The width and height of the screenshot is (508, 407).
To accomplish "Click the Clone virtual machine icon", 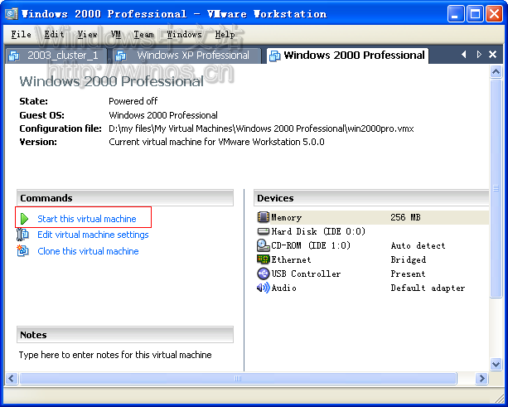I will [x=22, y=251].
